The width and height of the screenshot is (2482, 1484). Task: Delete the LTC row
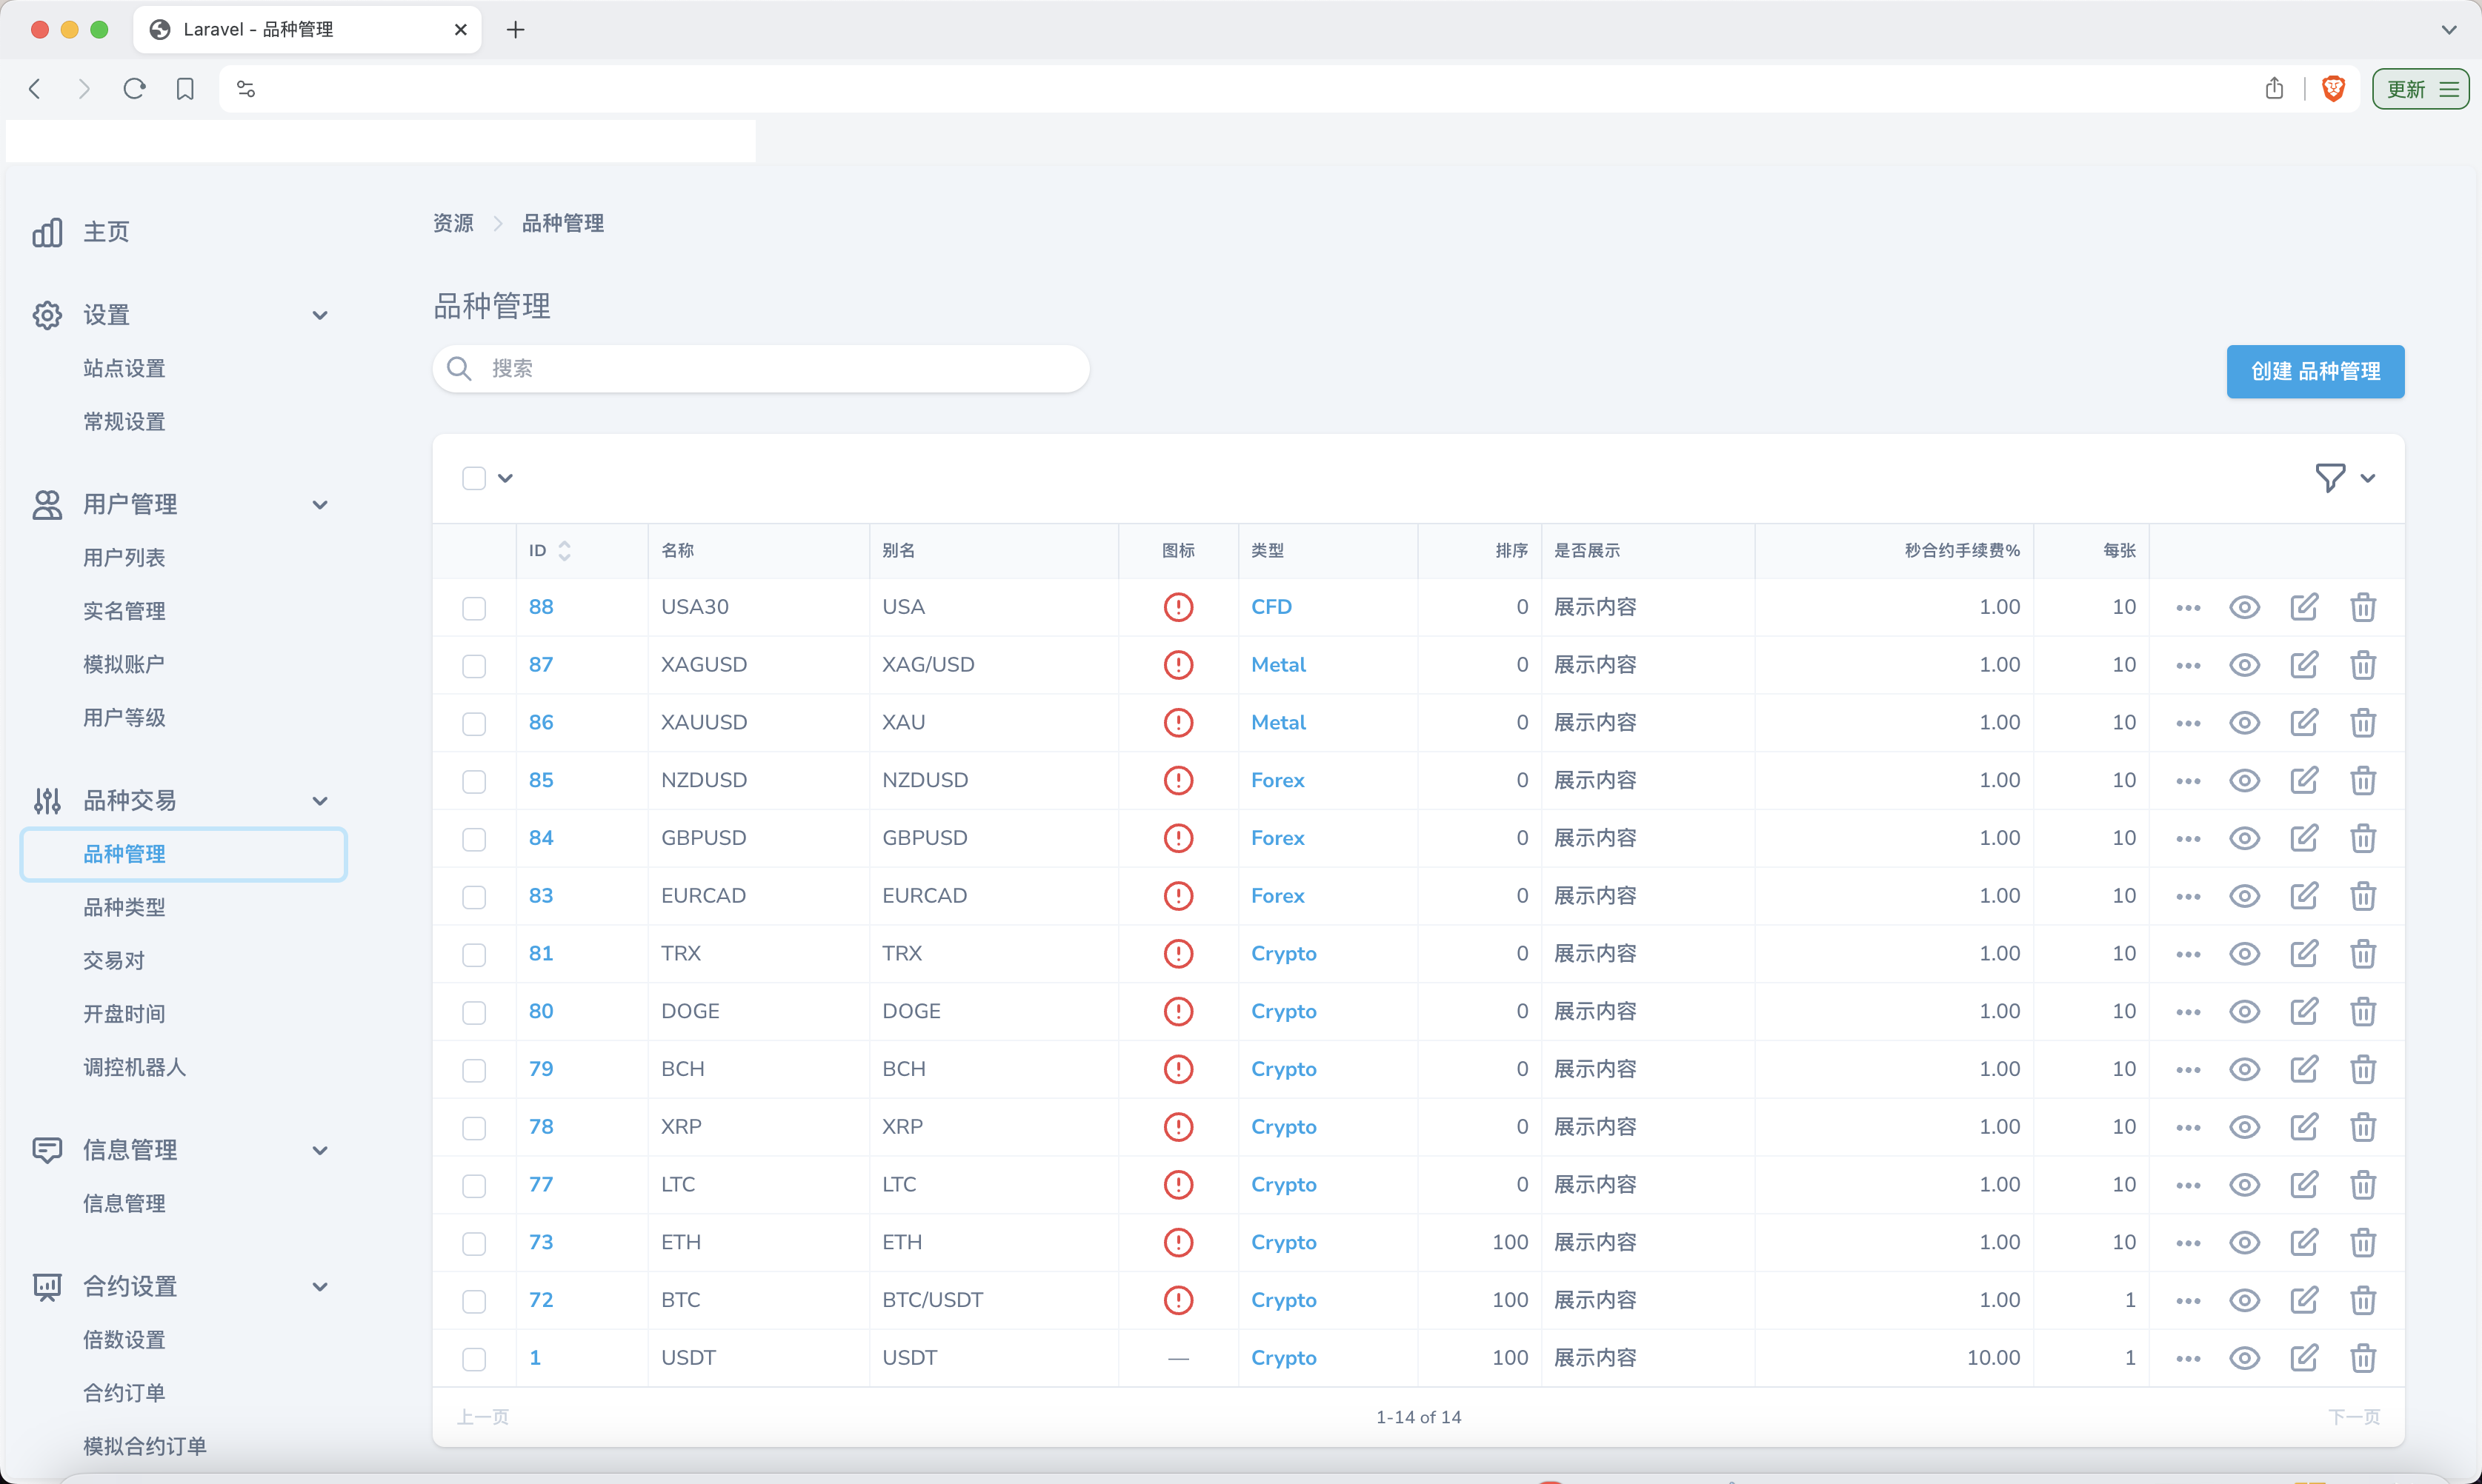click(2363, 1185)
